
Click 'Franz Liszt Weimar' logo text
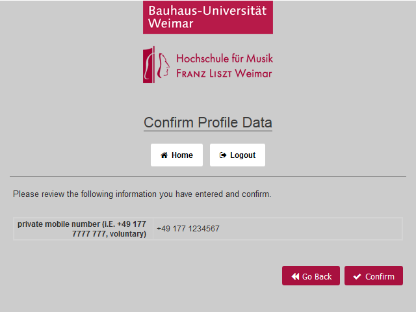[224, 73]
